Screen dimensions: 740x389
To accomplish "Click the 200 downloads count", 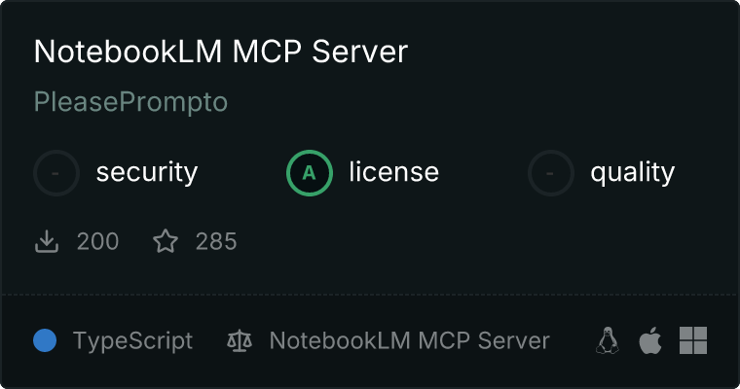I will click(97, 241).
